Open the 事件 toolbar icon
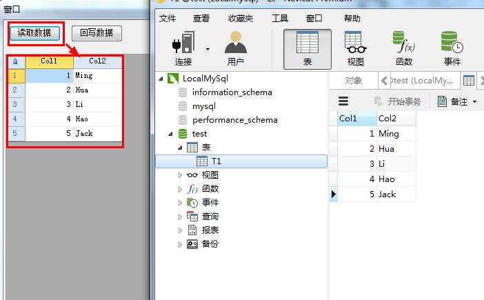 (452, 49)
